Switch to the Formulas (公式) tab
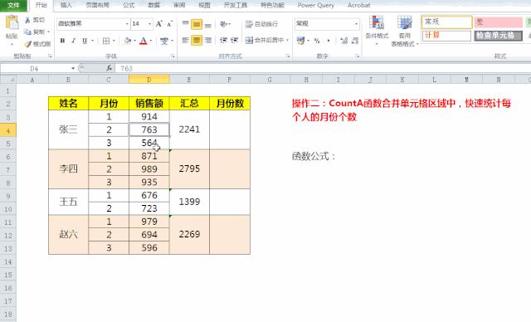Image resolution: width=531 pixels, height=322 pixels. [x=129, y=6]
